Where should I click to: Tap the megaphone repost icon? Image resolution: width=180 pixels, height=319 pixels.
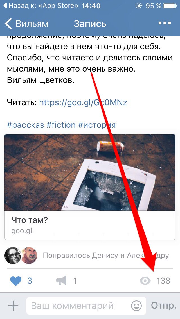pos(61,281)
